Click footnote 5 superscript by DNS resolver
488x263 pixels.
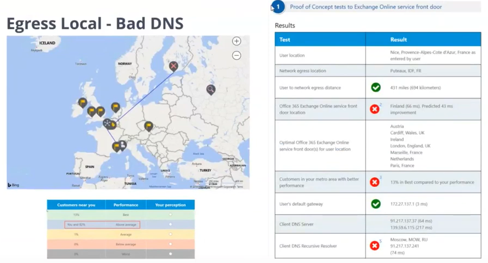(x=380, y=241)
